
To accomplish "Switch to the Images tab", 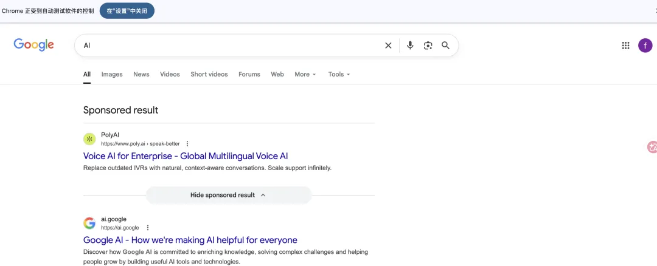I will coord(112,74).
